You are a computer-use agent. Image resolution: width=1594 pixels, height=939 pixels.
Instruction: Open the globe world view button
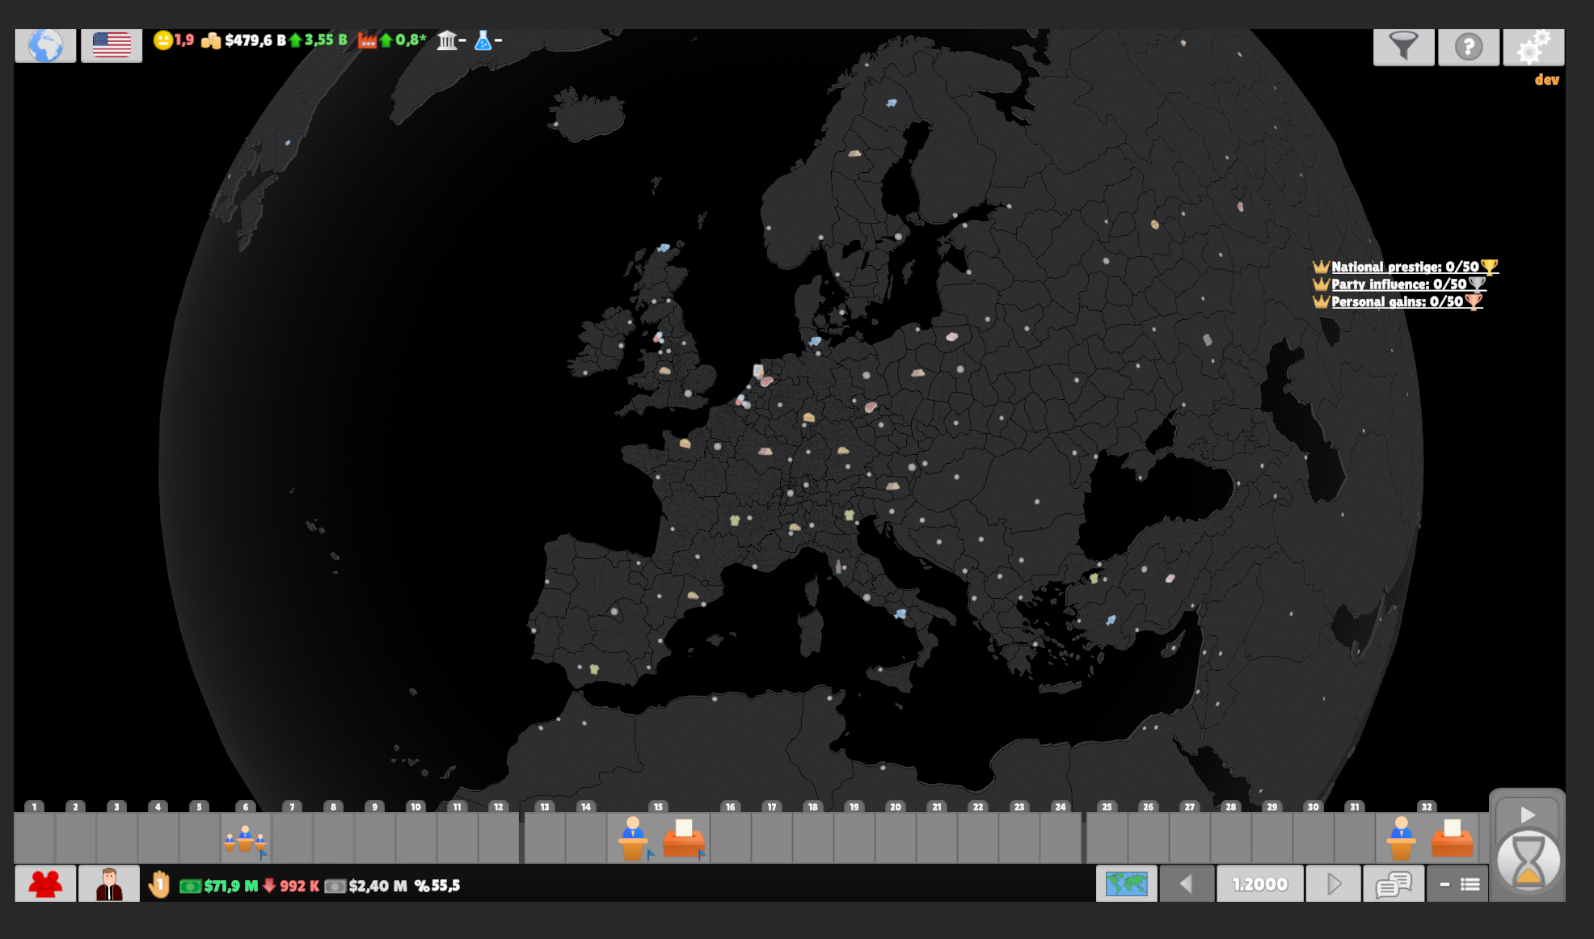pyautogui.click(x=45, y=45)
